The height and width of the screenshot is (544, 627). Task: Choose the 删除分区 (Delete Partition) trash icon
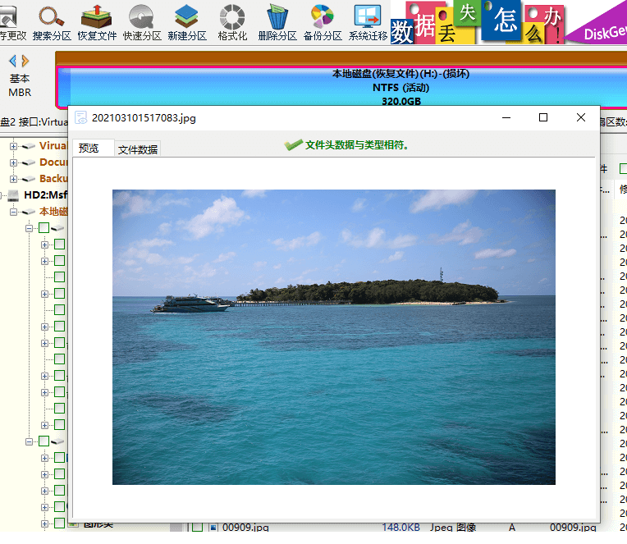pos(277,22)
